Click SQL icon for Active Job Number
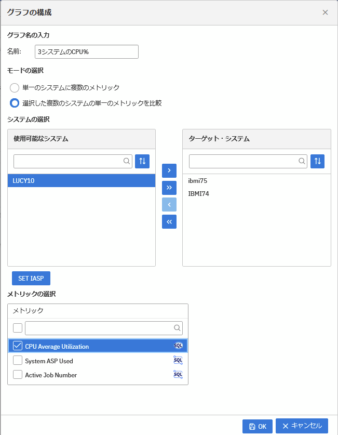338x435 pixels. click(178, 375)
